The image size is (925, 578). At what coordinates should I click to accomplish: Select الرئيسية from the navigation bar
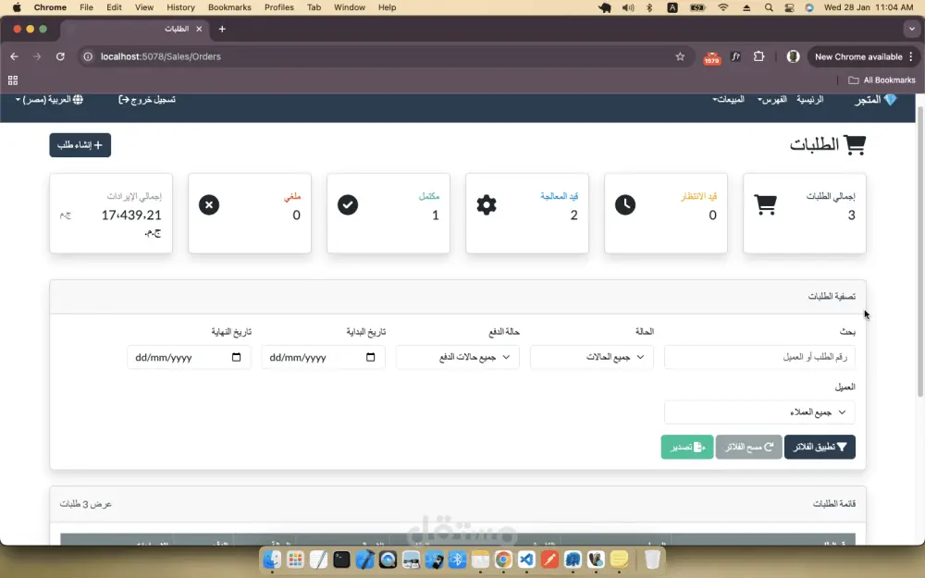tap(810, 99)
